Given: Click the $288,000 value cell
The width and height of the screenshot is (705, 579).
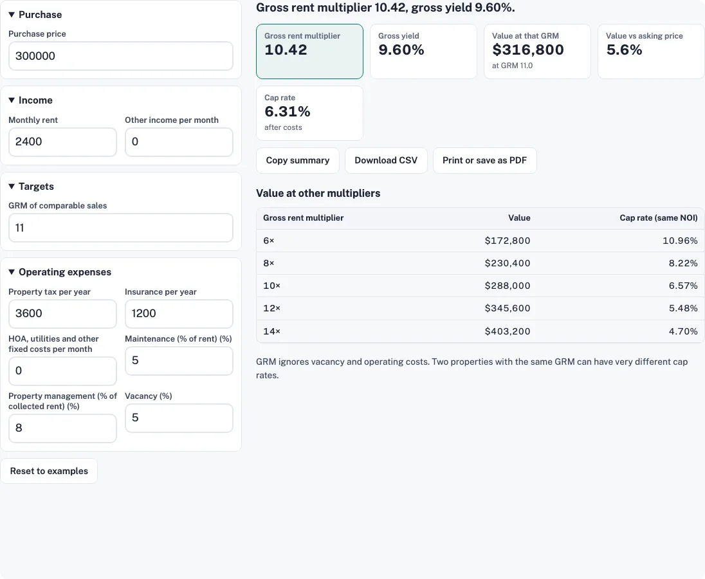Looking at the screenshot, I should [x=507, y=286].
